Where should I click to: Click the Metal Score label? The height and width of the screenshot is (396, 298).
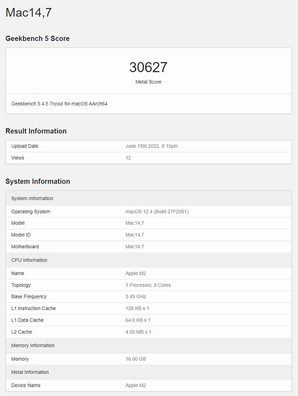coord(149,82)
